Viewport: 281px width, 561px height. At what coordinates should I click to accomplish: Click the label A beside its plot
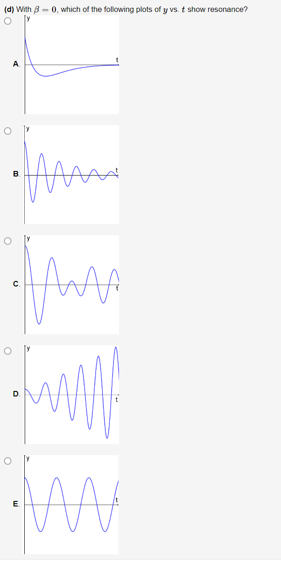pyautogui.click(x=16, y=65)
